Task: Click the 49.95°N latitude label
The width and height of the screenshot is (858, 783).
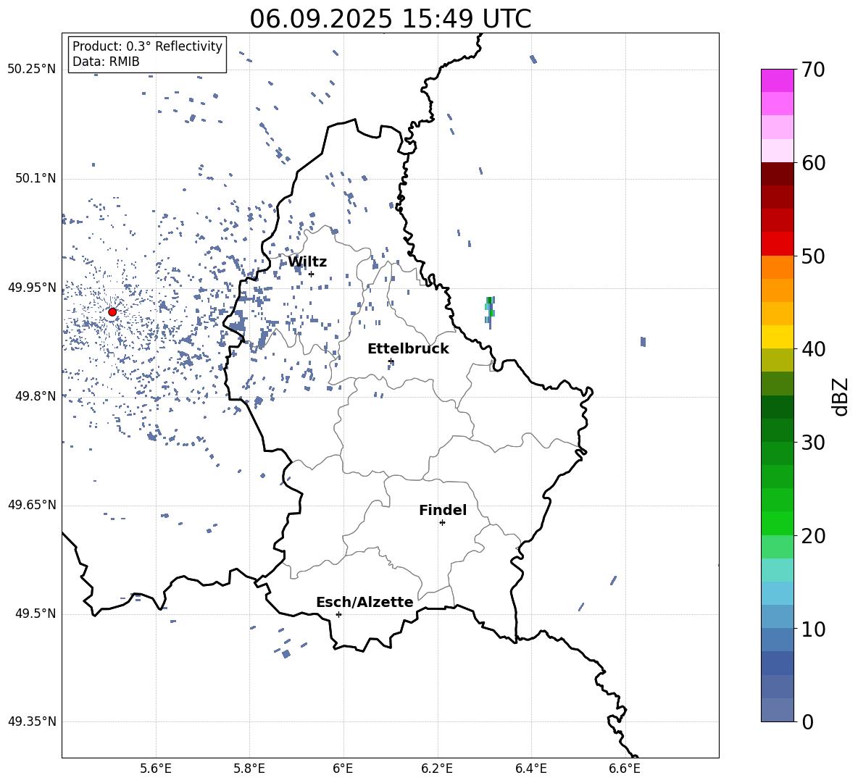Action: click(x=32, y=288)
